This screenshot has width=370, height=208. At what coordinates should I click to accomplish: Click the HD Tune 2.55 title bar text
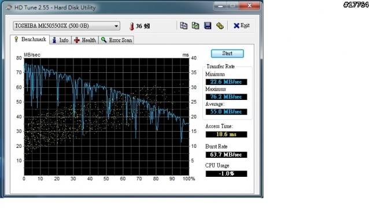[x=55, y=8]
